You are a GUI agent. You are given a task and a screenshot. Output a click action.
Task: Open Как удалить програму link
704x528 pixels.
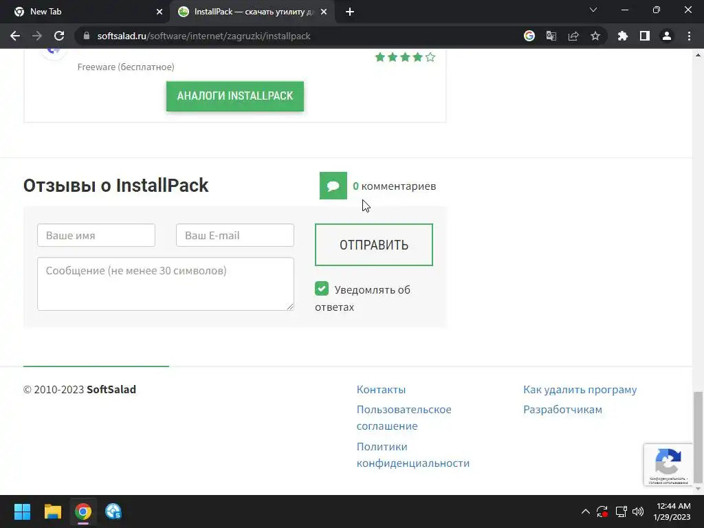580,389
